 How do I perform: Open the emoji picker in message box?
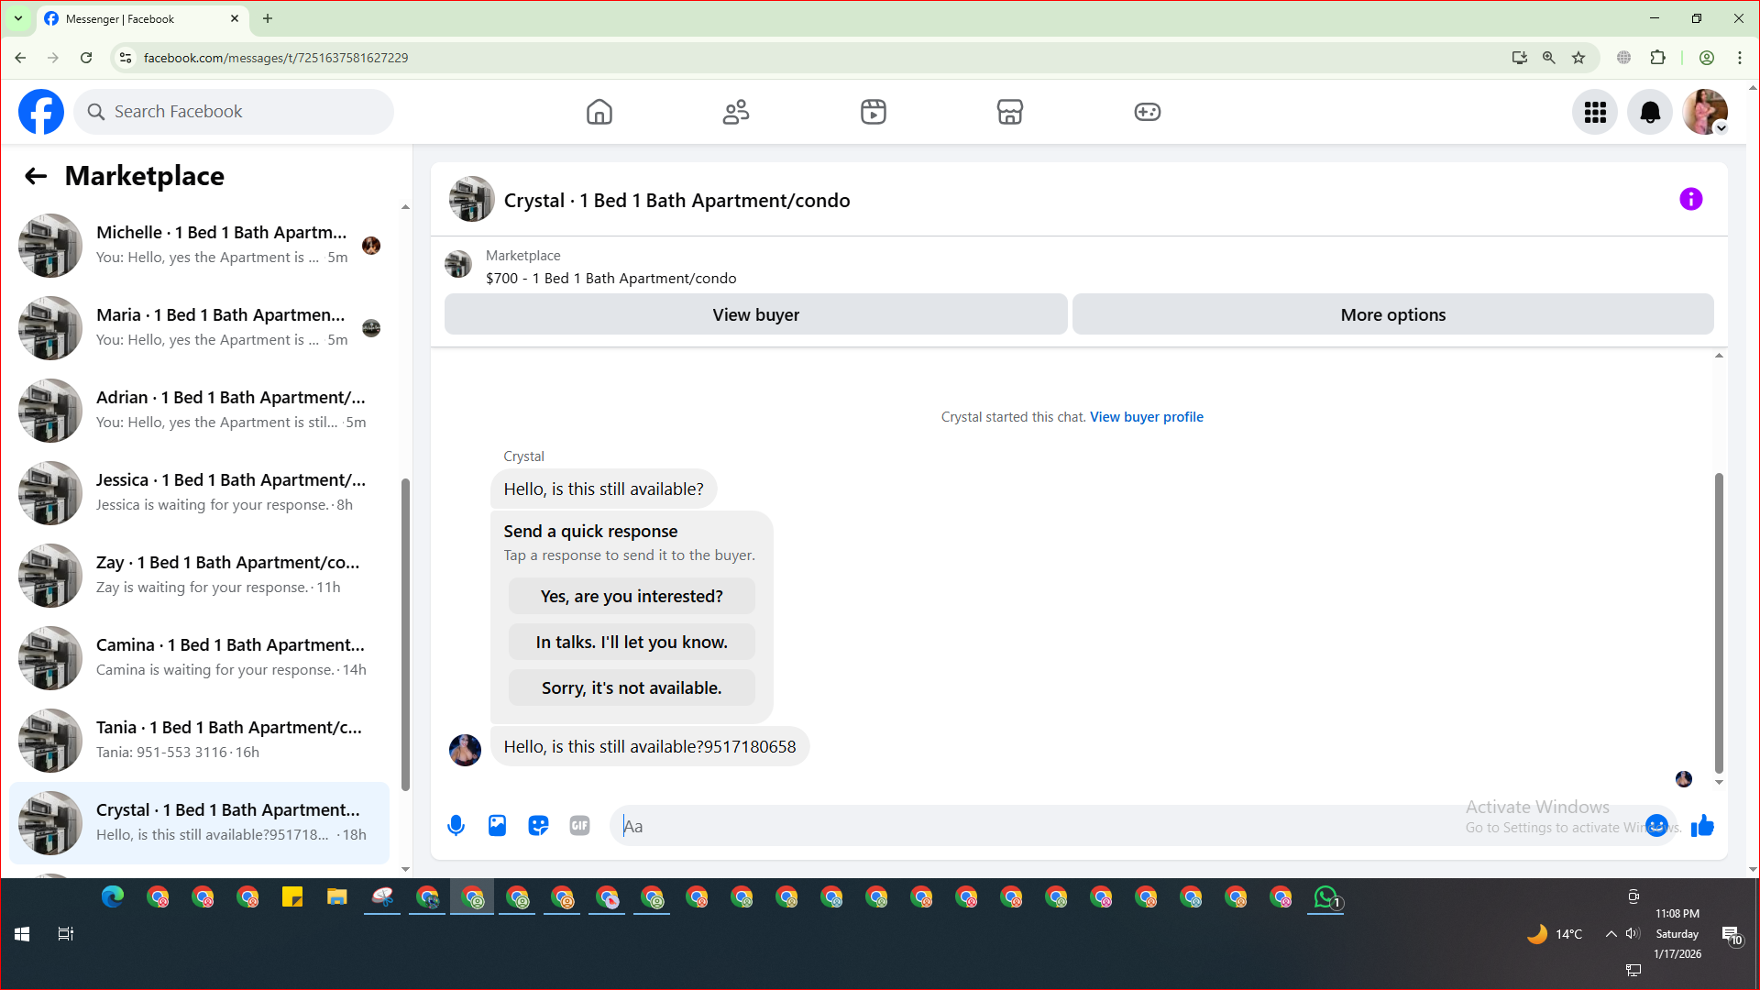1655,826
